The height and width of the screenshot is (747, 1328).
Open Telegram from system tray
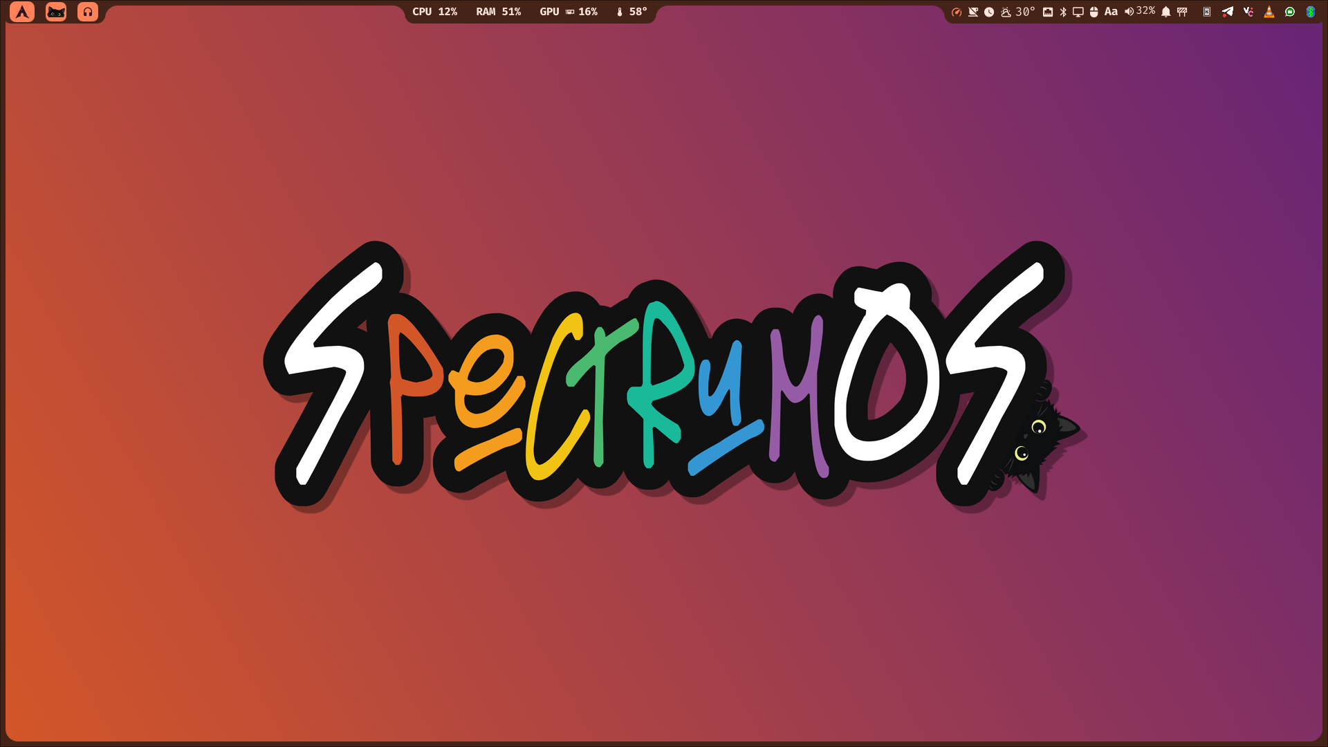1228,12
